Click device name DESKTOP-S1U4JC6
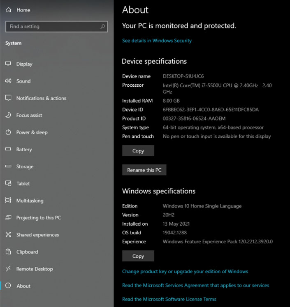 [x=183, y=76]
